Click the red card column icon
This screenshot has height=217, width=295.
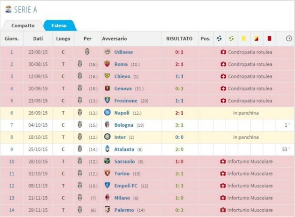269,38
